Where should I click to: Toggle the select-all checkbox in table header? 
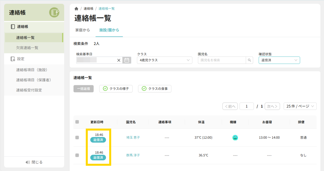pos(77,122)
